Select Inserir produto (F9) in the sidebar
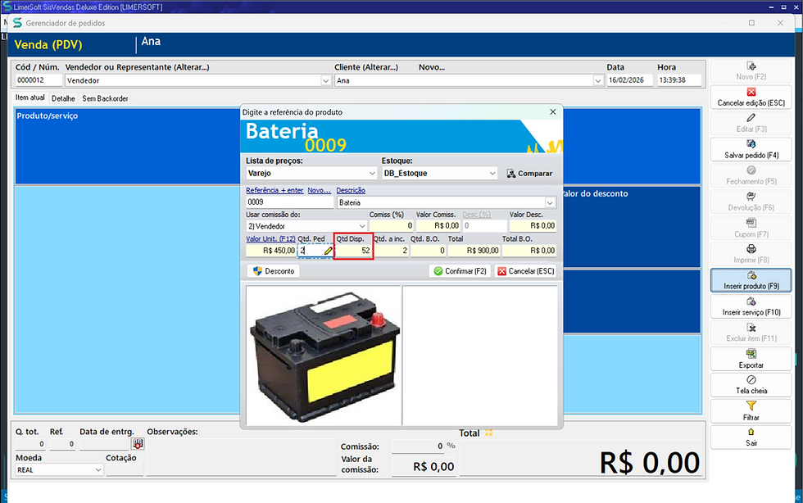Viewport: 803px width, 503px height. tap(750, 281)
